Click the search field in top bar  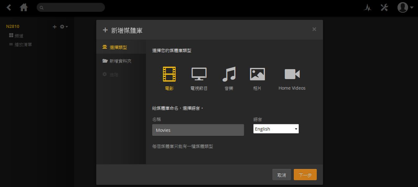pyautogui.click(x=71, y=7)
